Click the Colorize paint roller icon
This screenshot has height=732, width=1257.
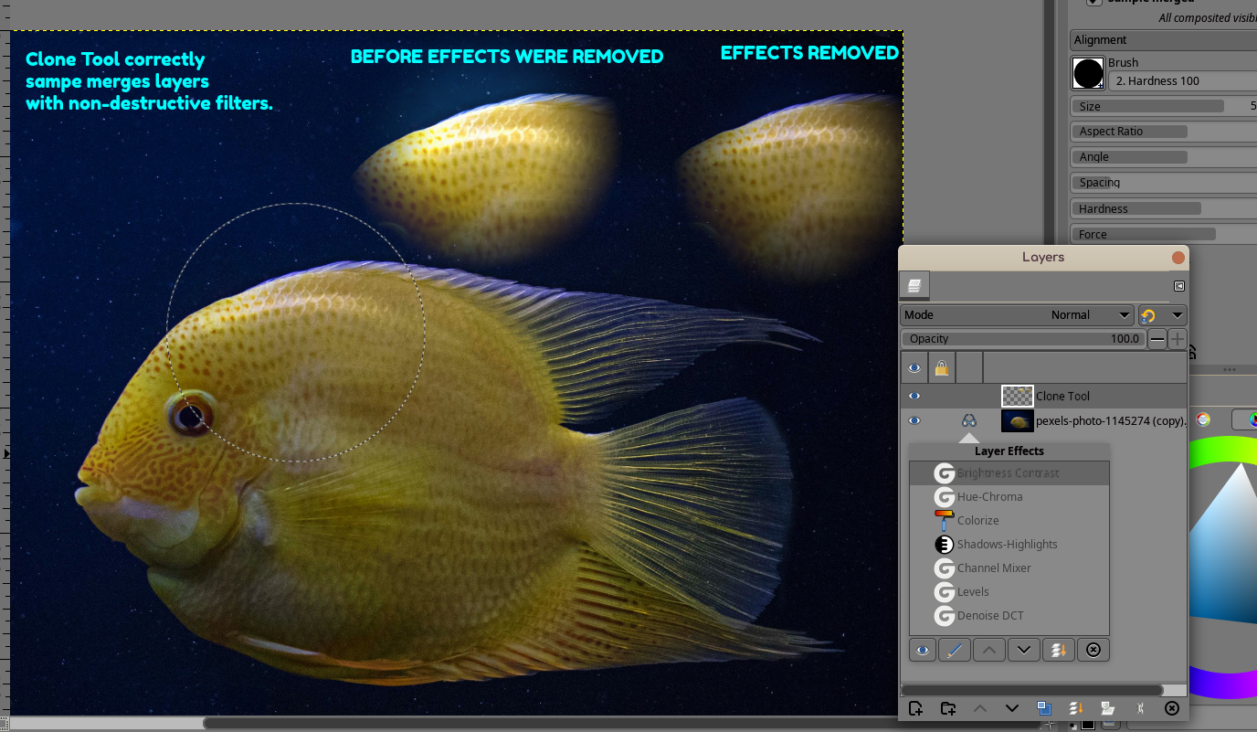(945, 521)
